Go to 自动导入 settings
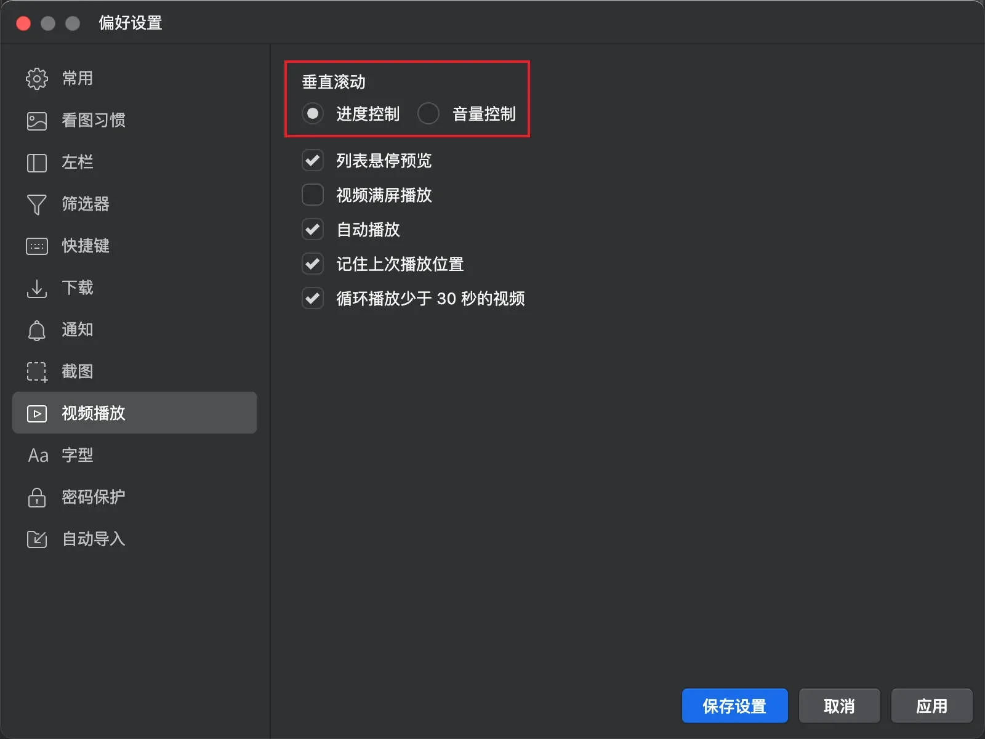This screenshot has height=739, width=985. (135, 539)
